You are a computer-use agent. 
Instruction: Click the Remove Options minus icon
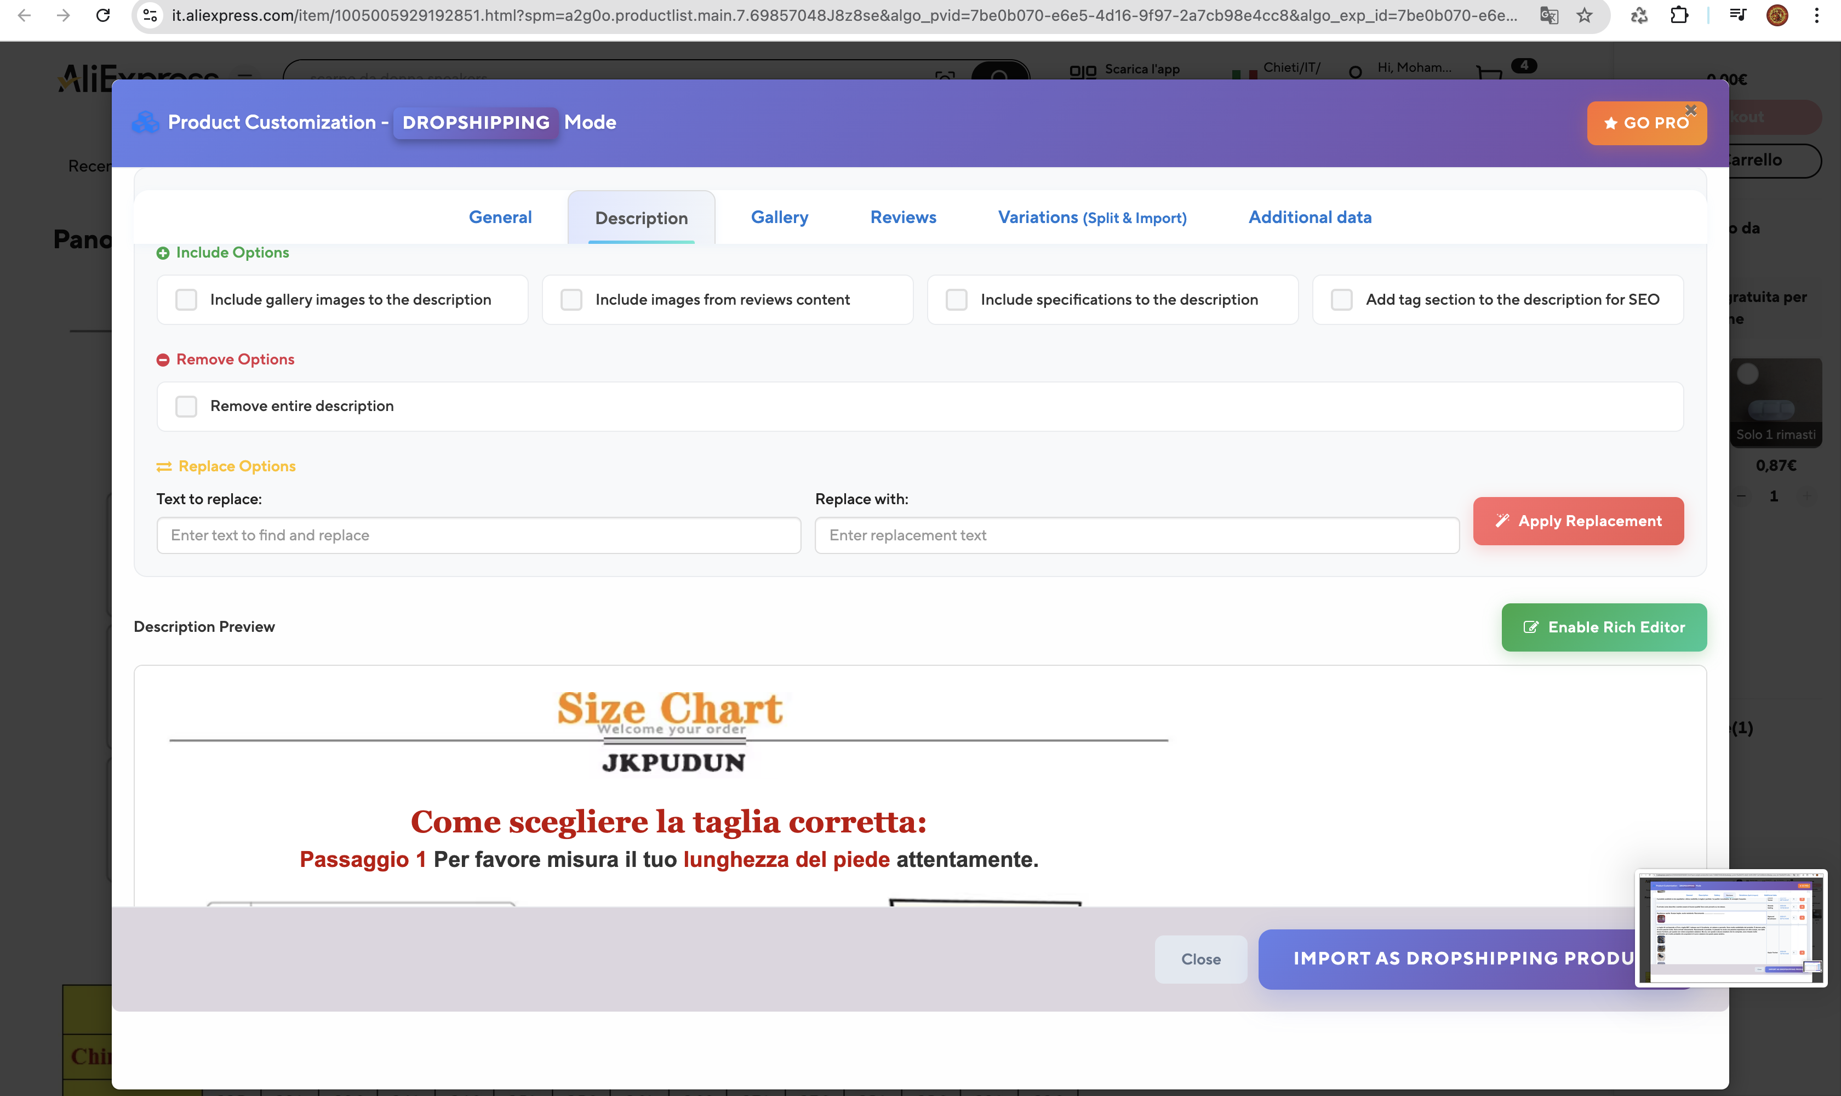(x=163, y=359)
